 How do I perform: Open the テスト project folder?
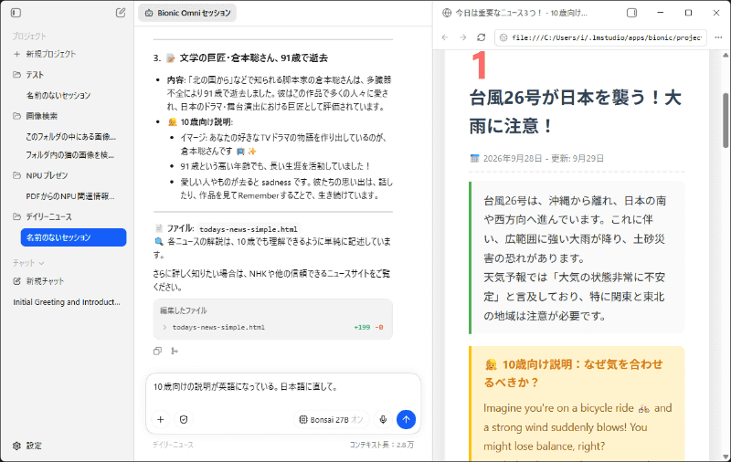click(x=35, y=75)
